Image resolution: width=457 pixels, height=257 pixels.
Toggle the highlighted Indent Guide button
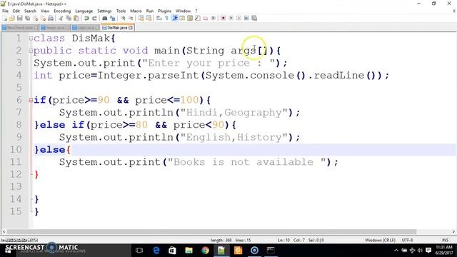[x=174, y=18]
